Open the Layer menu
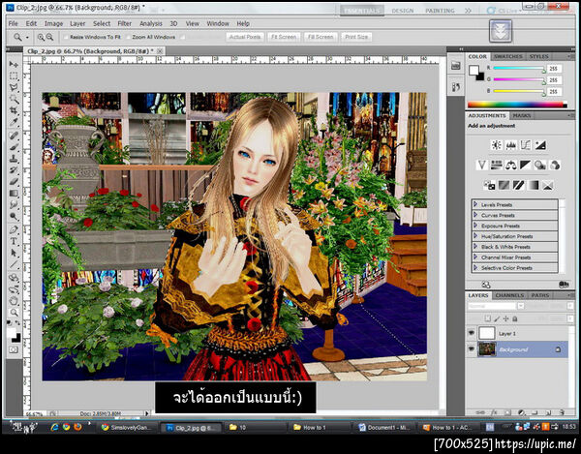Viewport: 581px width, 454px height. click(x=77, y=23)
